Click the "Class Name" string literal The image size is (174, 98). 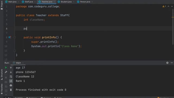(69, 46)
